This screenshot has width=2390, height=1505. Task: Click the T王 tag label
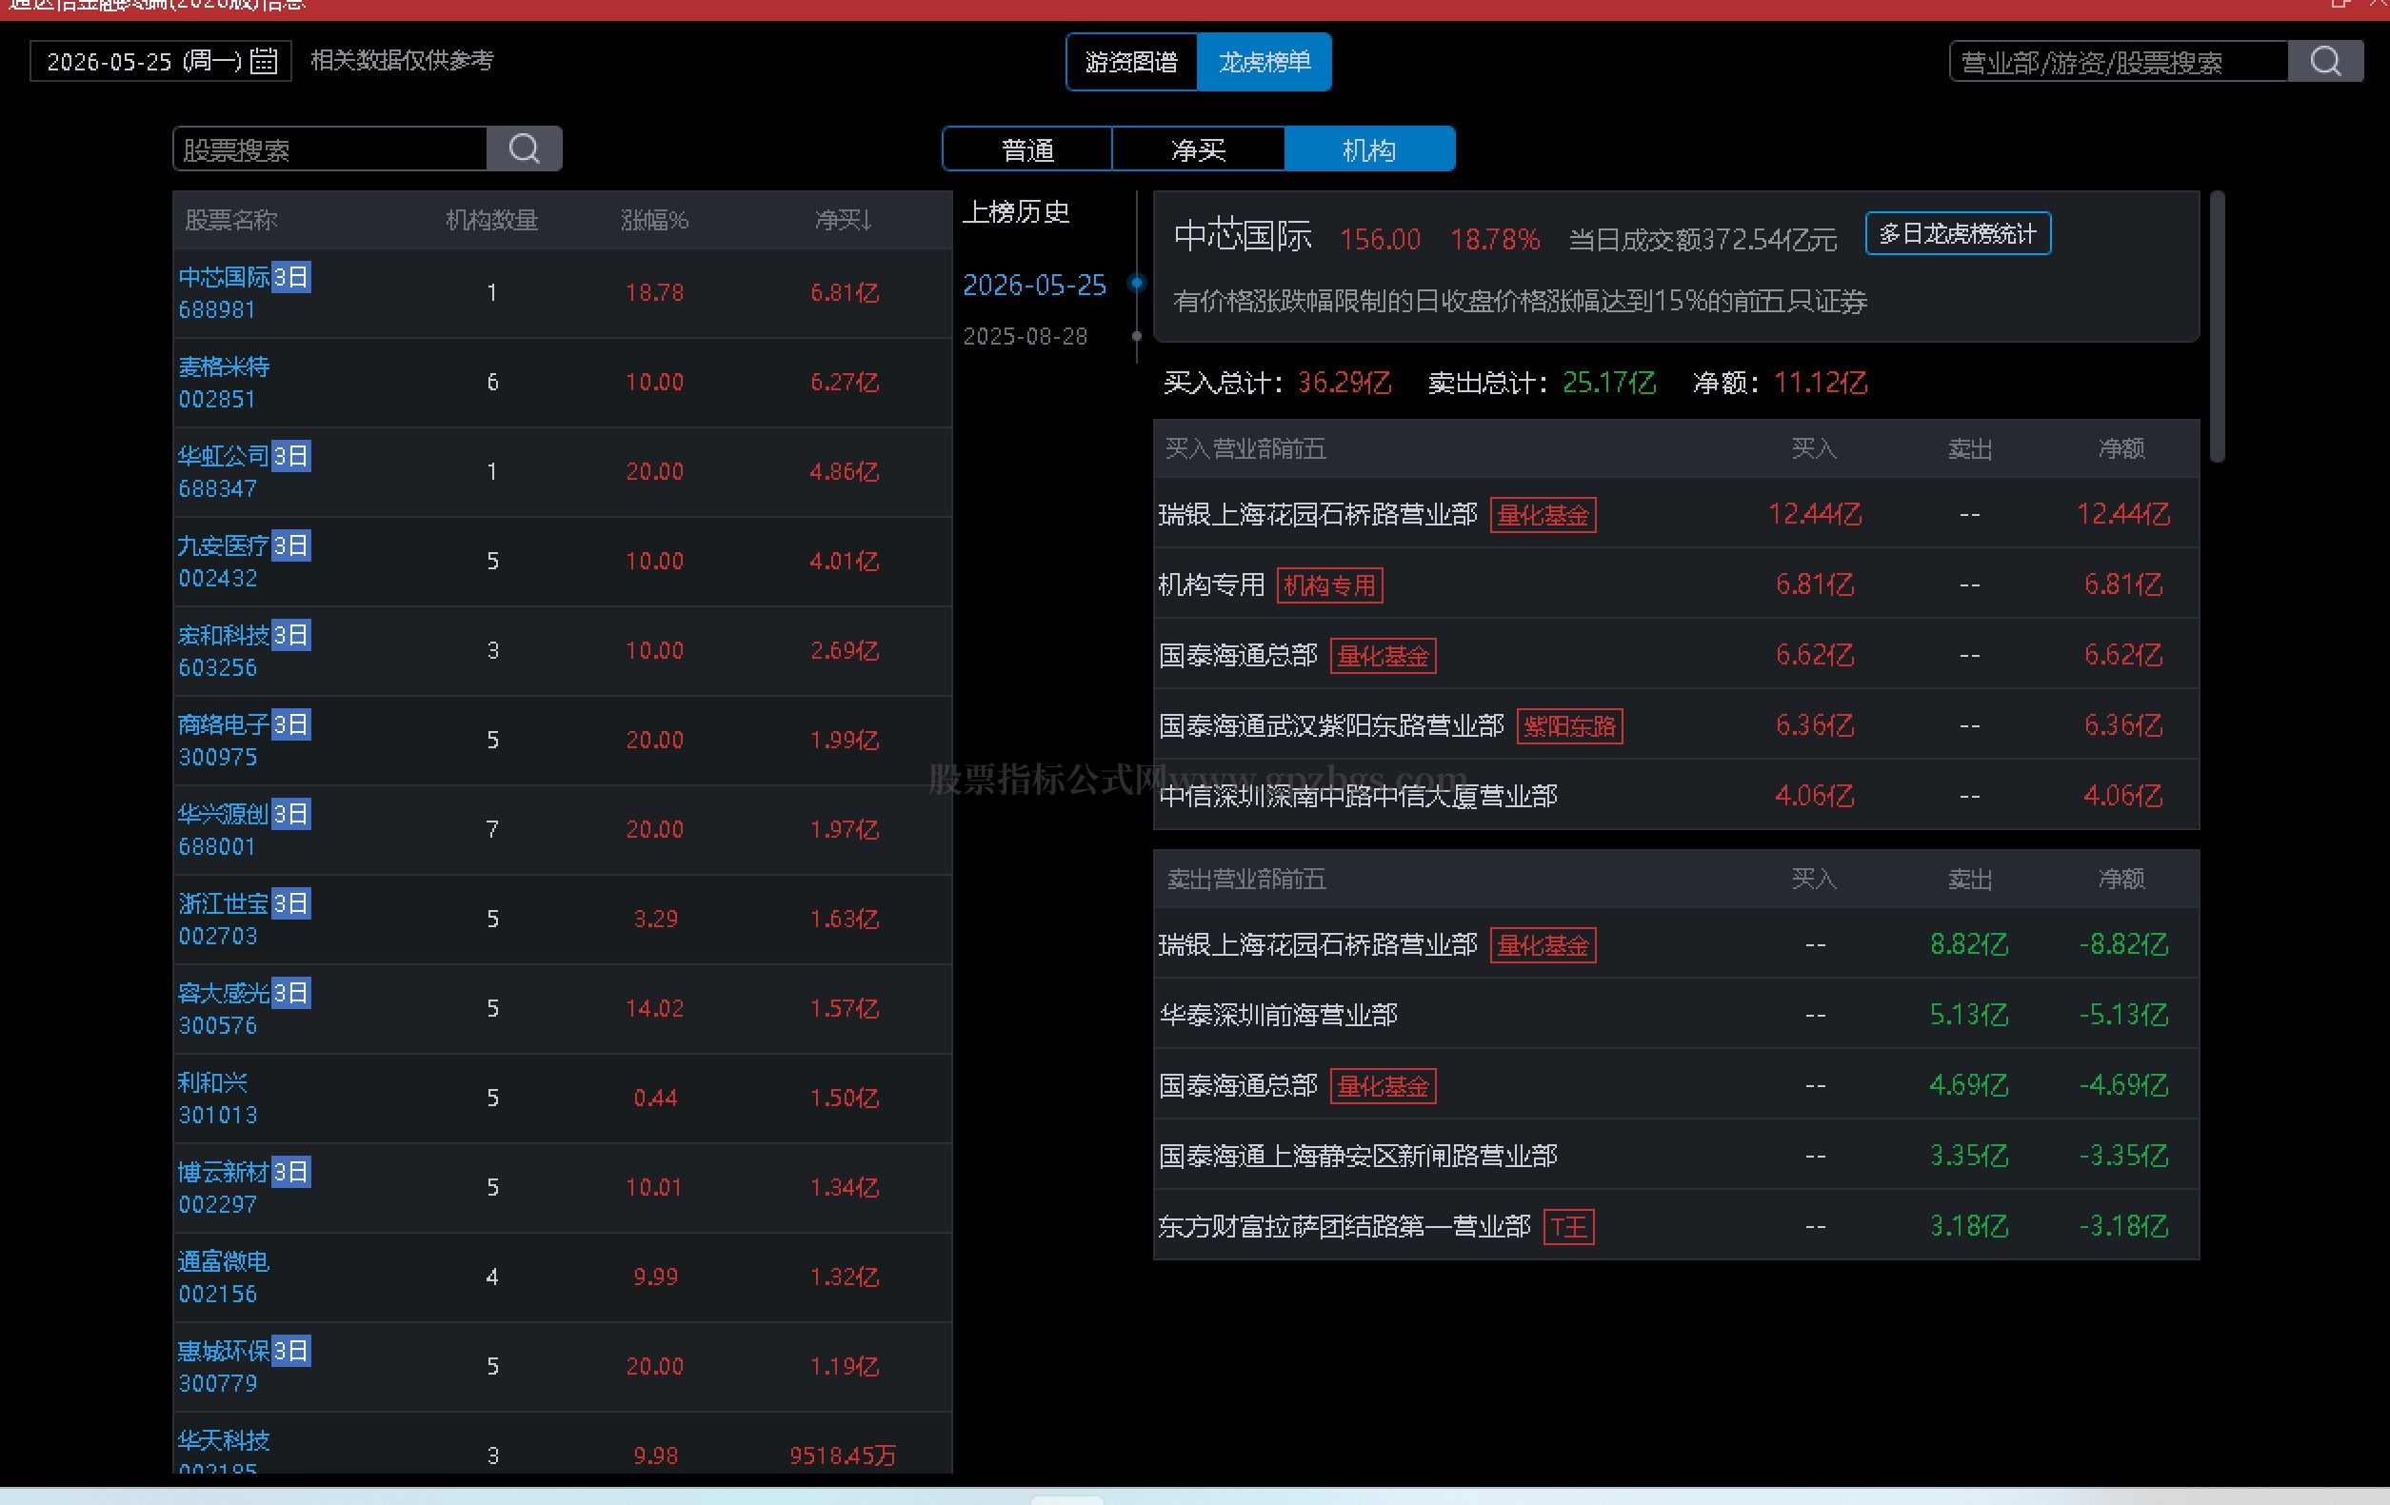point(1568,1228)
